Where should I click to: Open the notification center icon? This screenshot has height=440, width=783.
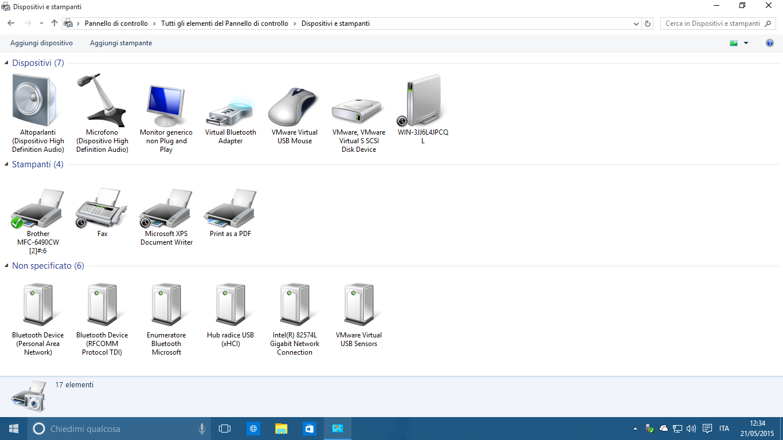707,429
